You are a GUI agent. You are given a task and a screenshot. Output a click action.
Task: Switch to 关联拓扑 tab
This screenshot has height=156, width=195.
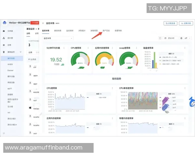[82, 31]
